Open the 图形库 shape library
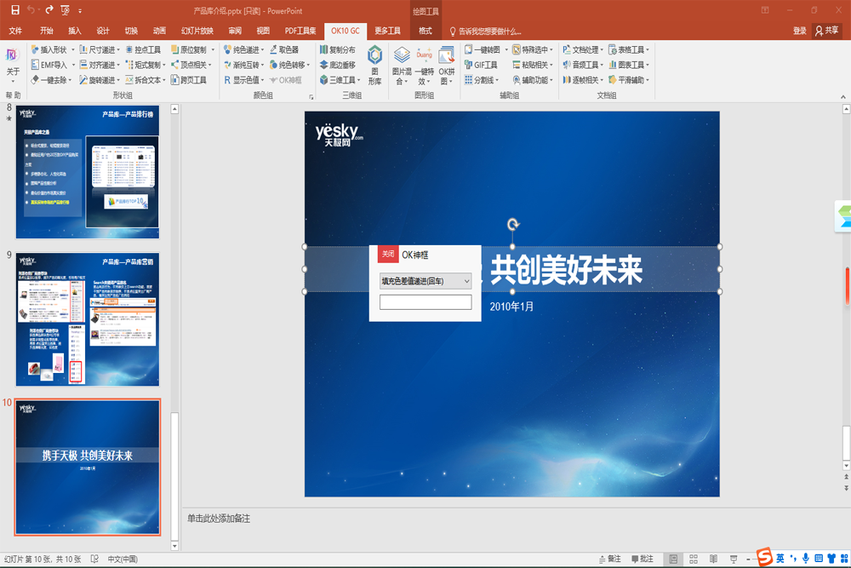Viewport: 851px width, 568px height. pos(374,66)
